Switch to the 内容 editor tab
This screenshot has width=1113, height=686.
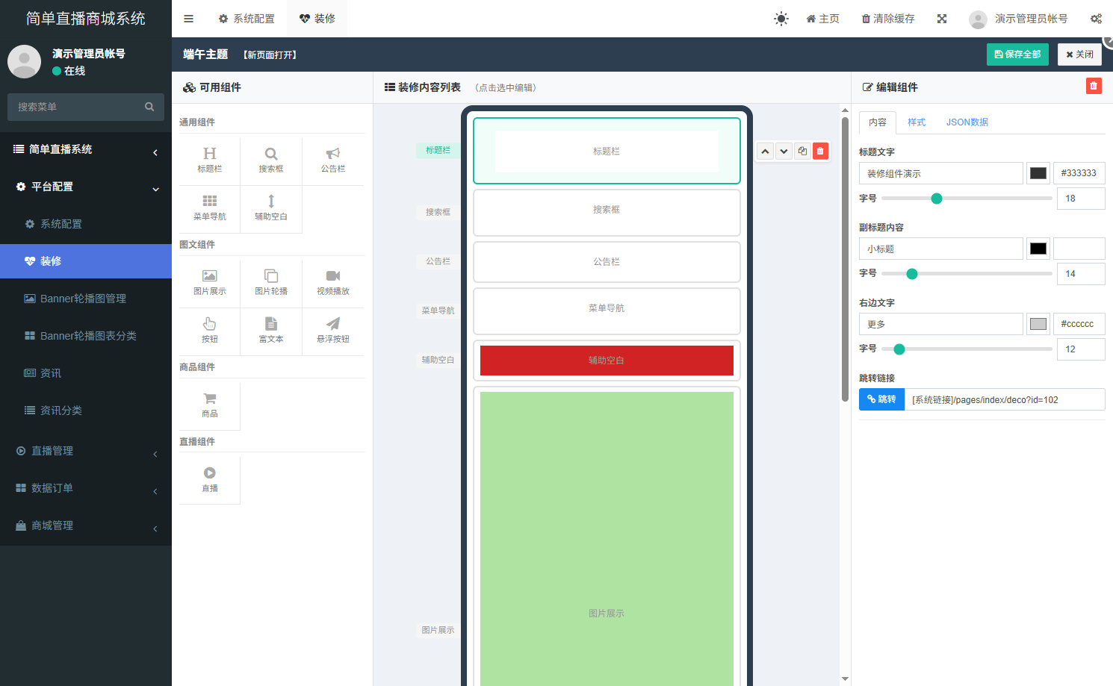878,122
